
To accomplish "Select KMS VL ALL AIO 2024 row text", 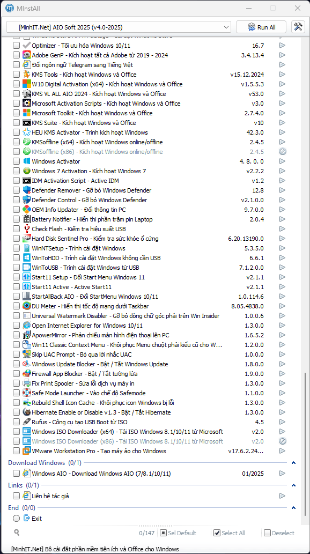I will click(99, 94).
